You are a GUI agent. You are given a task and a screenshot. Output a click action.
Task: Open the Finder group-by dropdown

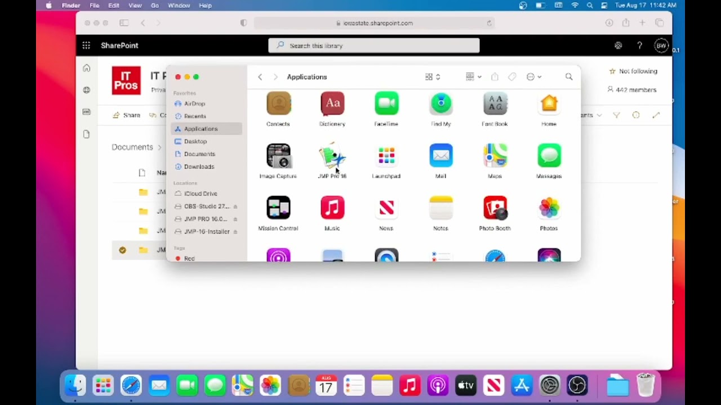coord(473,77)
